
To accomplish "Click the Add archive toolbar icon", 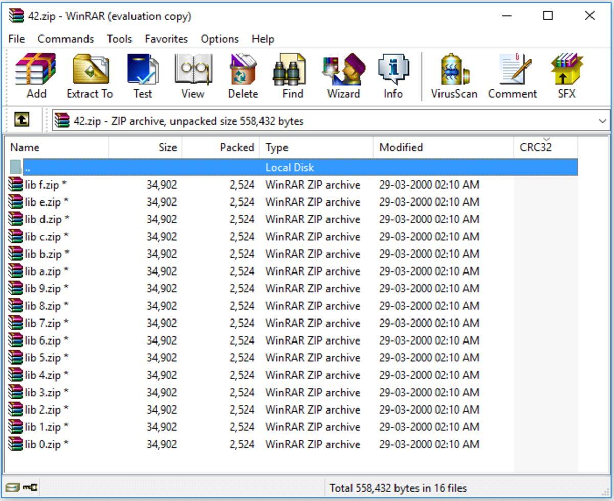I will (x=36, y=76).
